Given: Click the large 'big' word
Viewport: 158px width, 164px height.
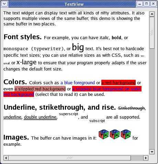Looking at the screenshot, I should tap(78, 47).
